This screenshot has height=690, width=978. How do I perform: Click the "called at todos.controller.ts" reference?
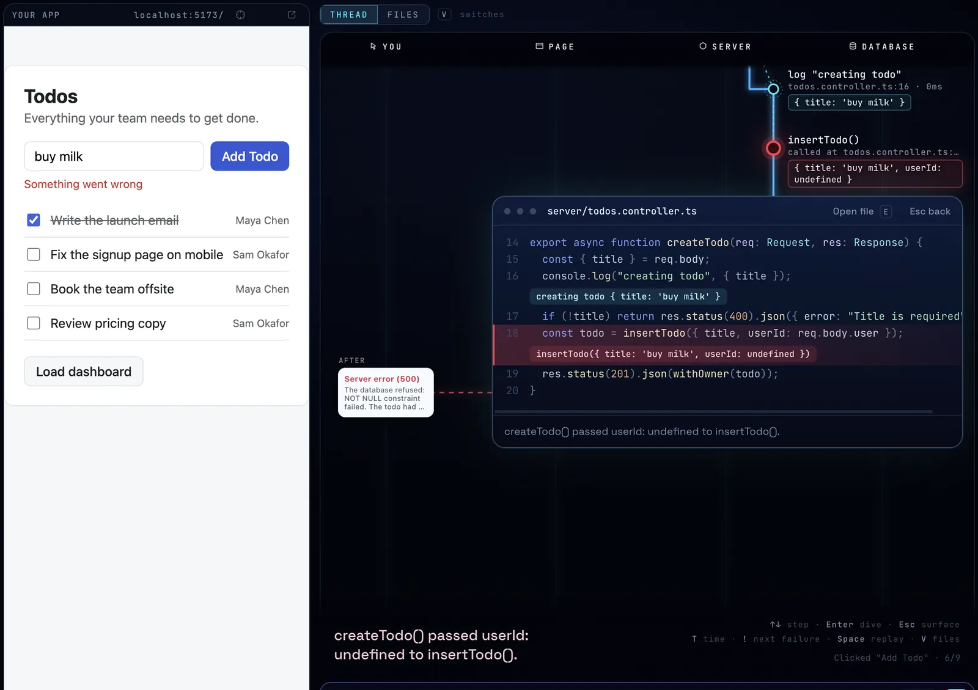[873, 152]
